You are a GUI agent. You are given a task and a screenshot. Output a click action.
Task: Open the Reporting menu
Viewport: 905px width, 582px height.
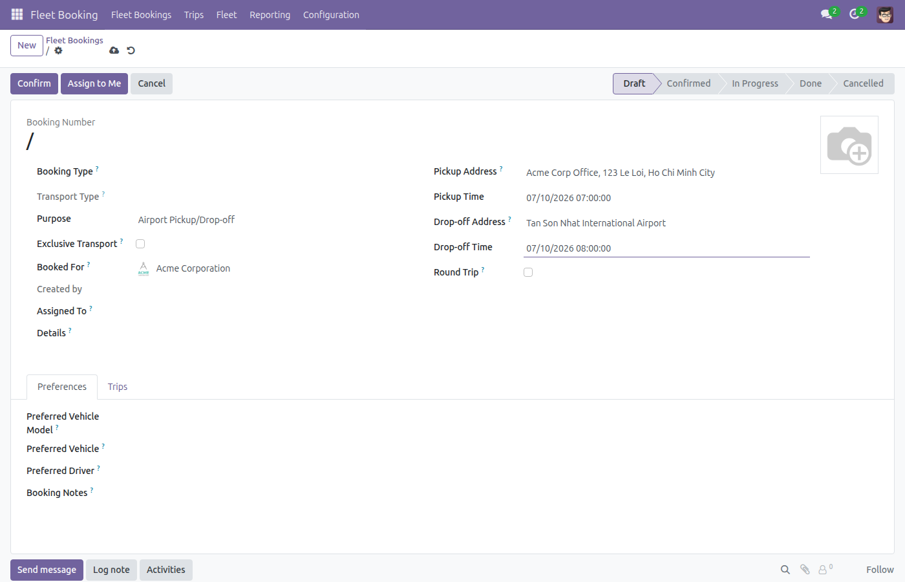point(270,14)
